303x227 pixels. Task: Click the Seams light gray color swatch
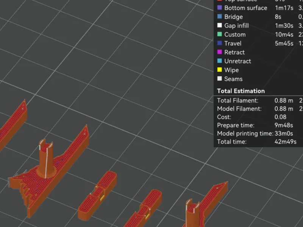[220, 79]
